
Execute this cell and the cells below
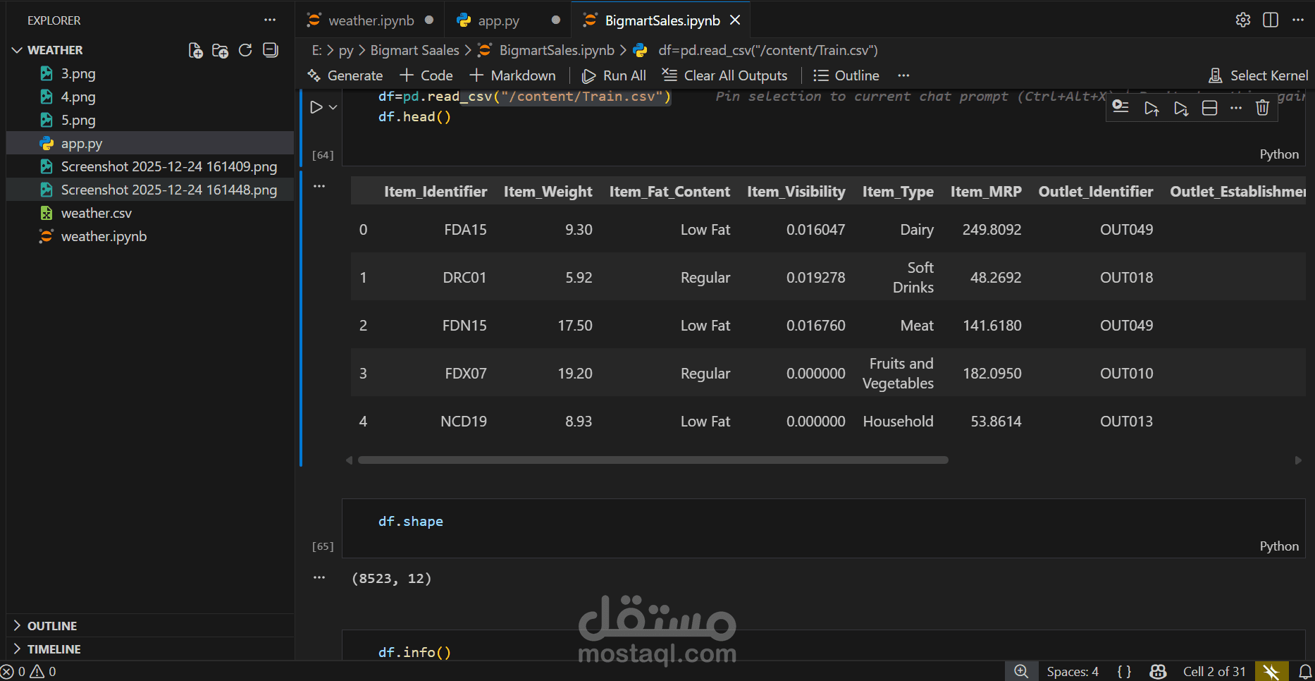(x=1181, y=108)
